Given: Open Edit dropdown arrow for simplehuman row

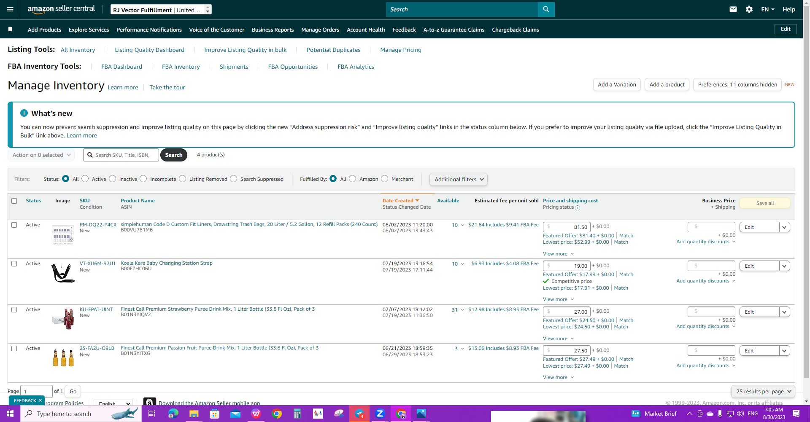Looking at the screenshot, I should click(x=785, y=227).
